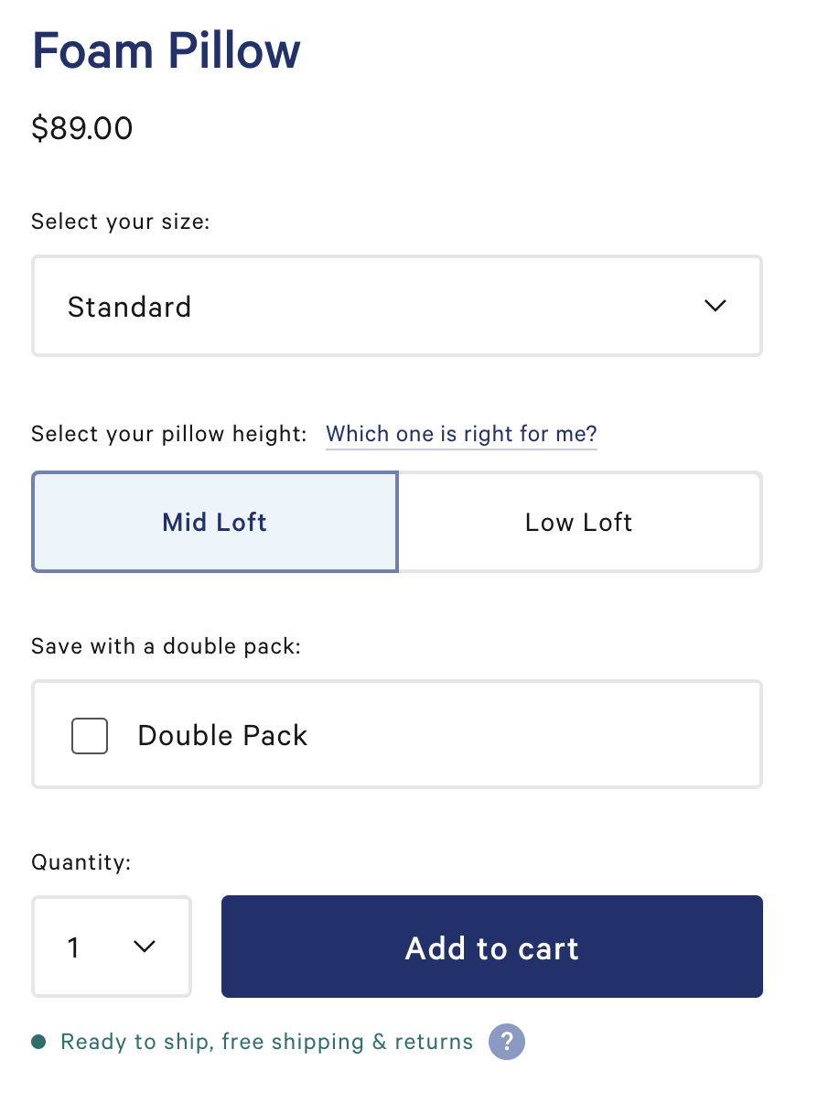818x1093 pixels.
Task: Click the Double Pack label text
Action: pyautogui.click(x=222, y=735)
